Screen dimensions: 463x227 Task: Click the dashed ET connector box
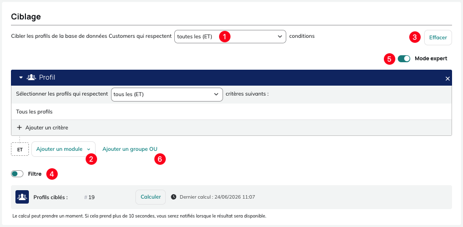20,149
